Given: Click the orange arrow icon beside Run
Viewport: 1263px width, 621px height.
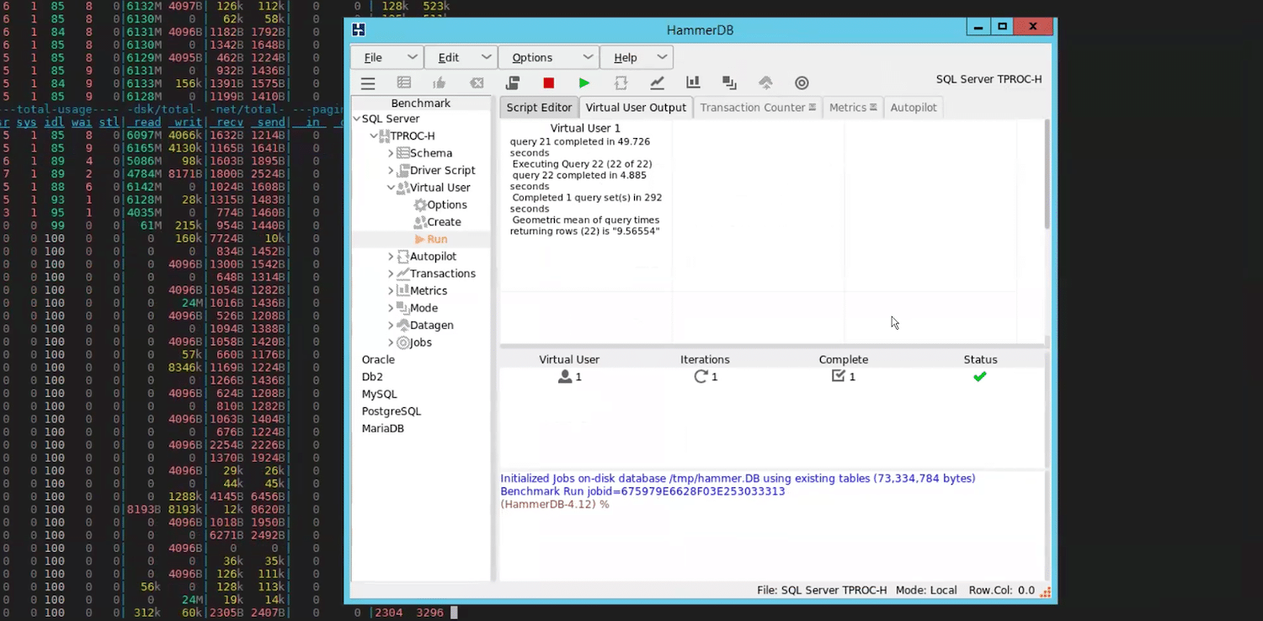Looking at the screenshot, I should pos(419,240).
